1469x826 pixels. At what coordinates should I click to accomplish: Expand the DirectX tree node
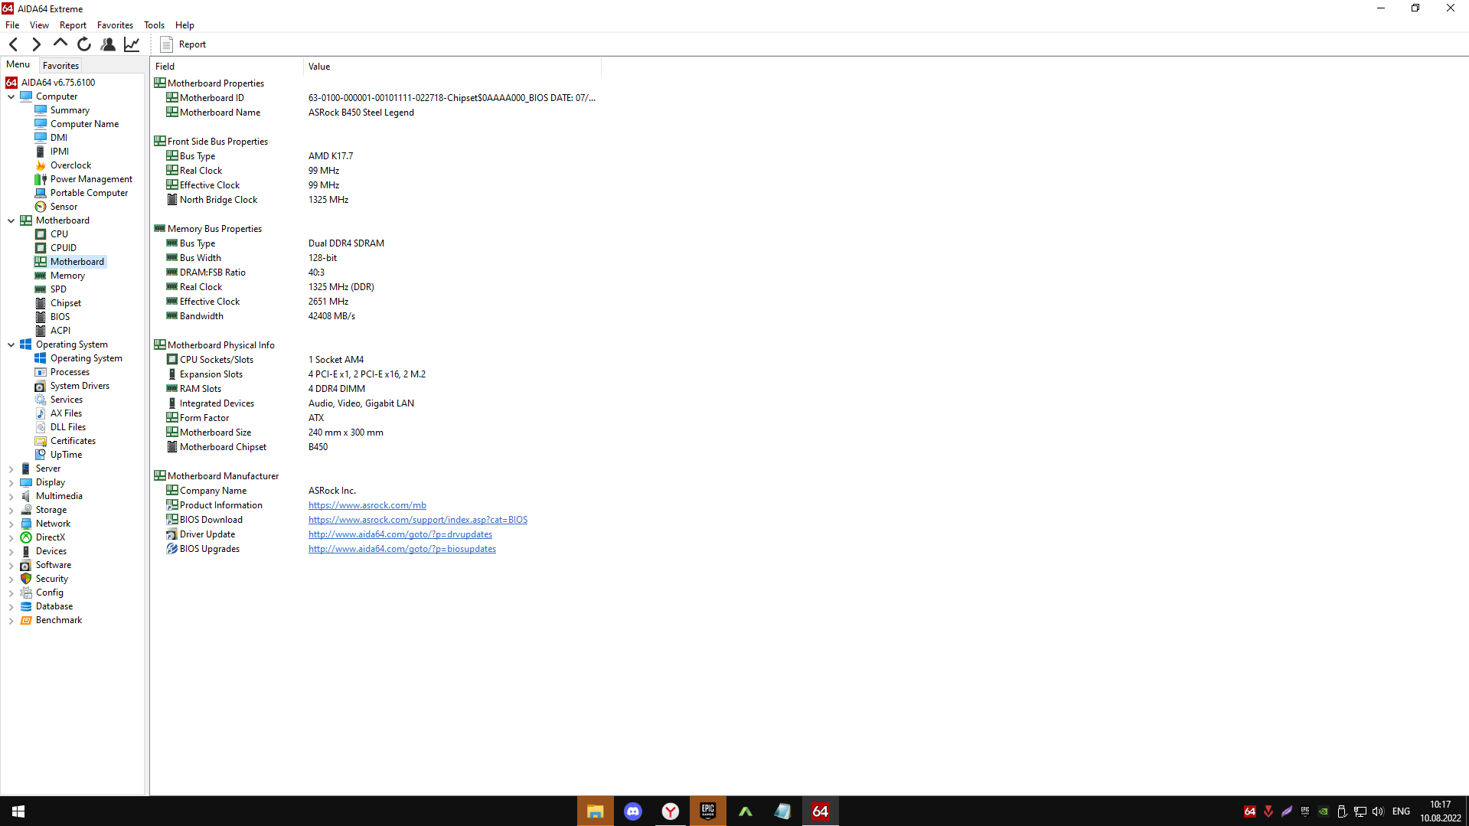coord(11,537)
